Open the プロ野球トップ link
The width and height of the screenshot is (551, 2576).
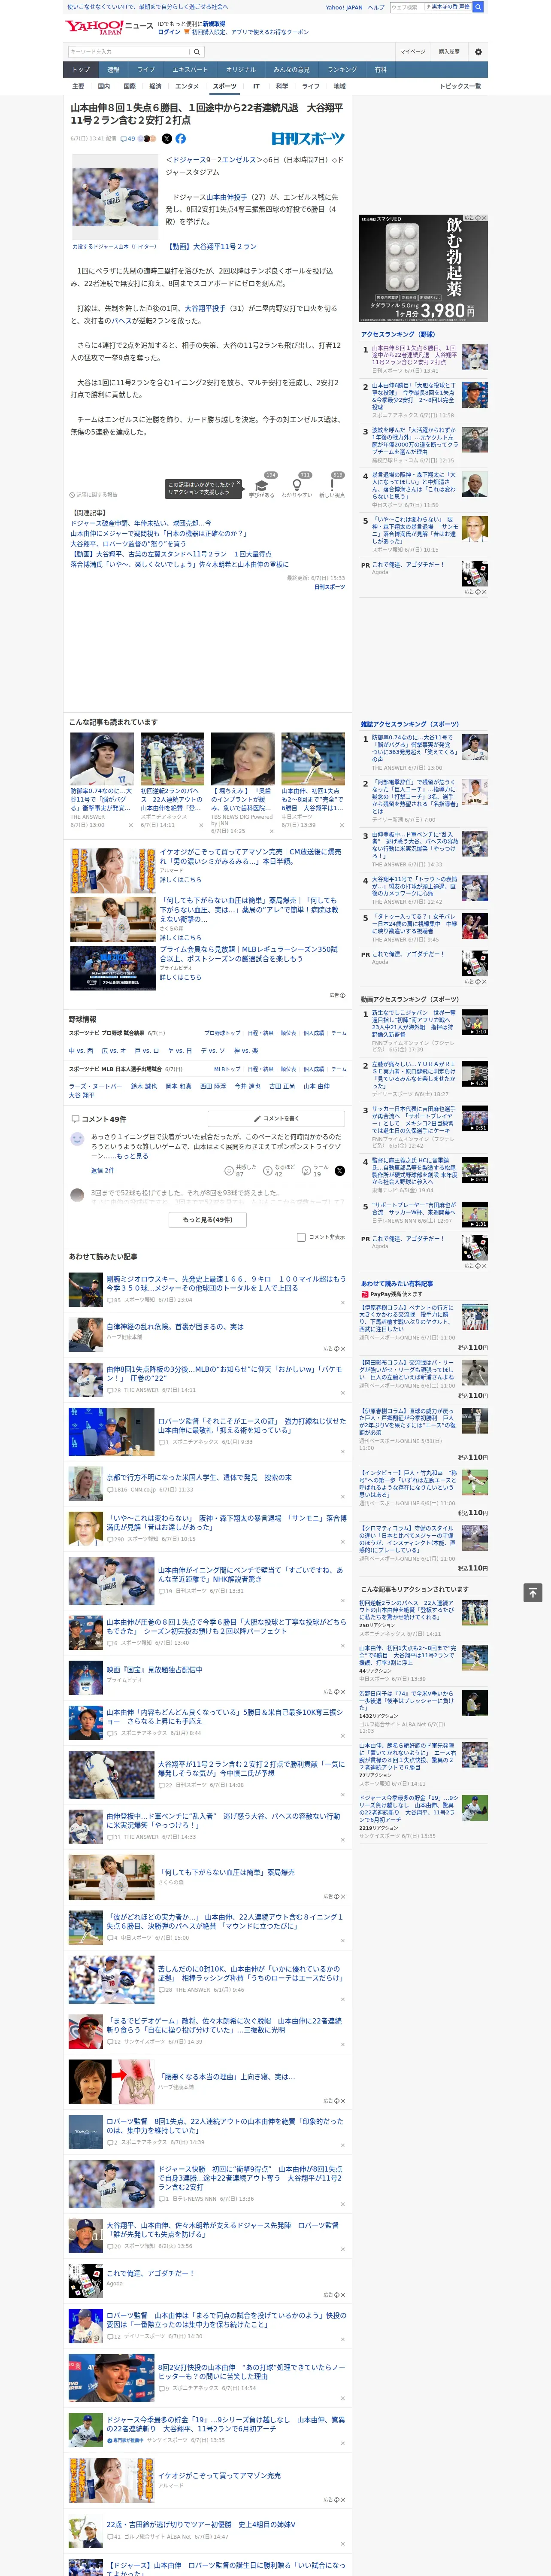tap(222, 1033)
